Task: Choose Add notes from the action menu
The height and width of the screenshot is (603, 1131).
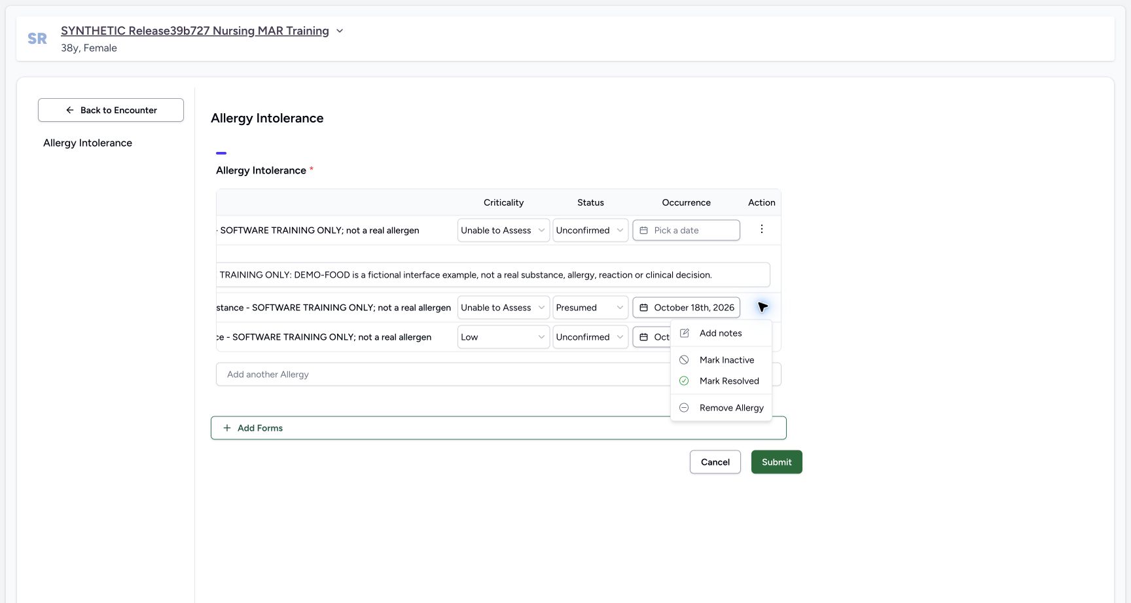Action: [x=721, y=333]
